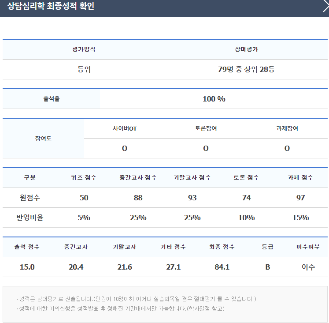Click the O mark under 토론참여
The image size is (329, 323).
click(x=206, y=148)
